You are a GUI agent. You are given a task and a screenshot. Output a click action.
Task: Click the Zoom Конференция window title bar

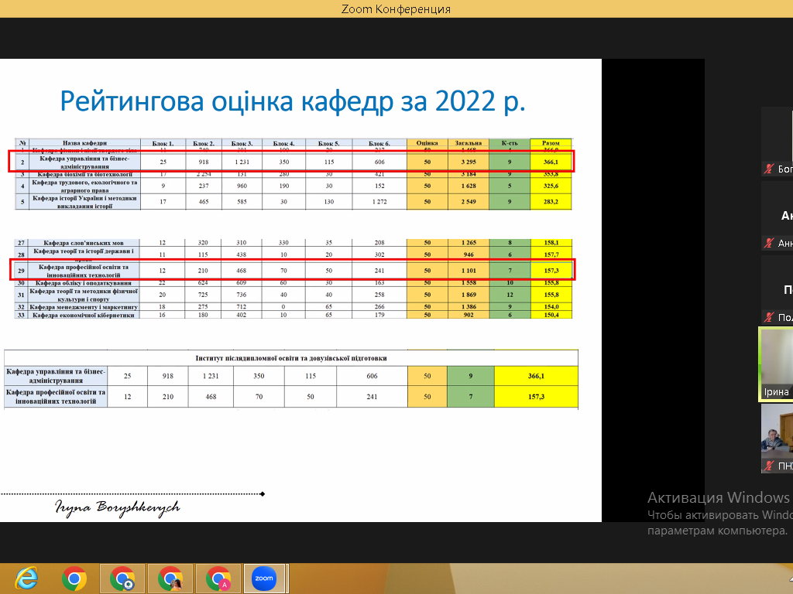click(396, 9)
